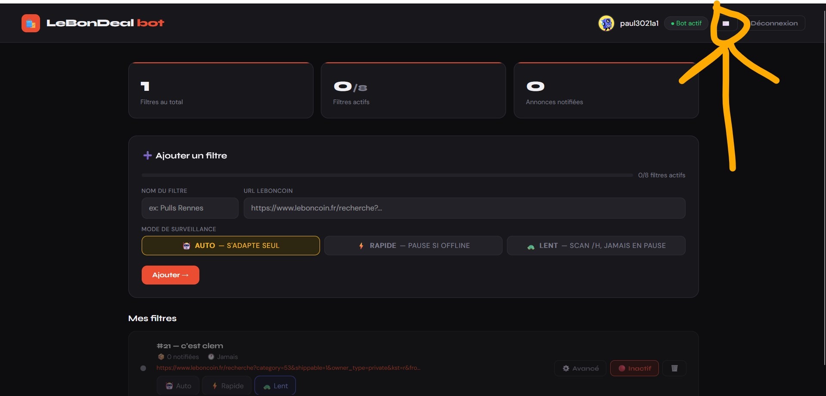Screen dimensions: 826x396
Task: Click the 'Ajouter un filtre' heading
Action: coord(191,155)
